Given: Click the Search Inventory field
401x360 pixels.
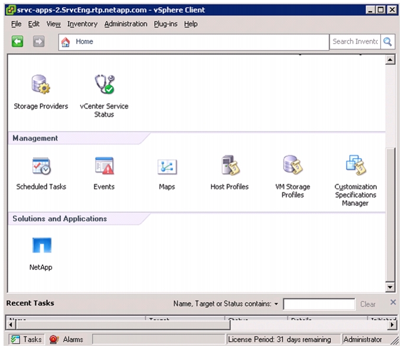Looking at the screenshot, I should point(355,42).
